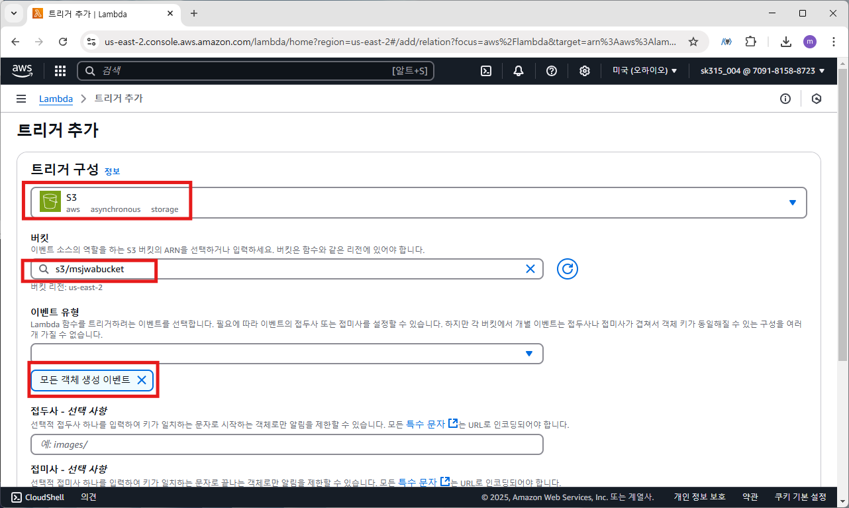Click the browser address bar
This screenshot has height=508, width=849.
(391, 42)
